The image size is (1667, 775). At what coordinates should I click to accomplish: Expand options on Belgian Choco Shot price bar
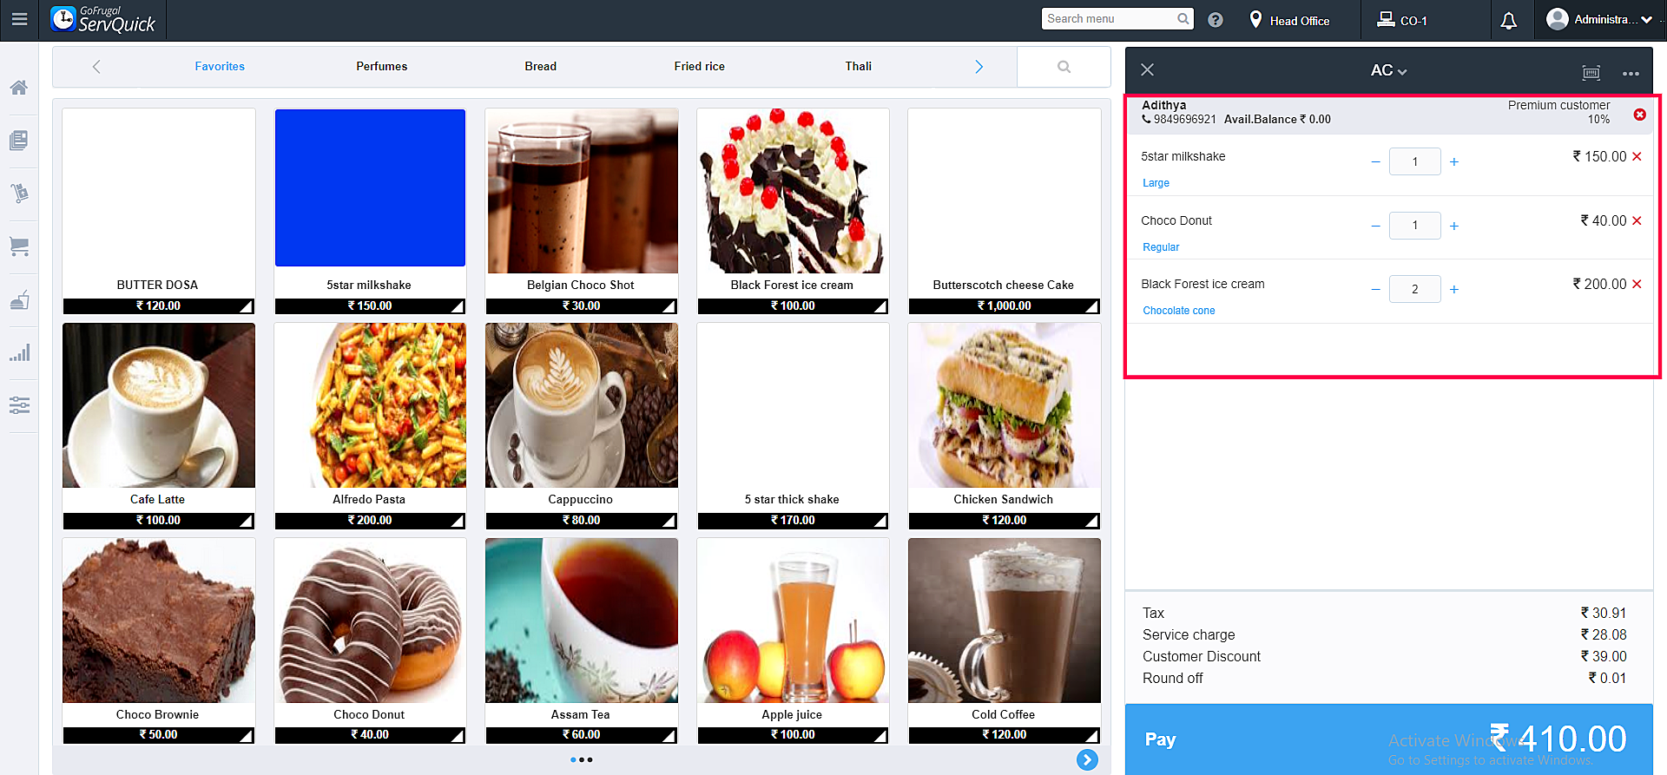click(x=669, y=306)
